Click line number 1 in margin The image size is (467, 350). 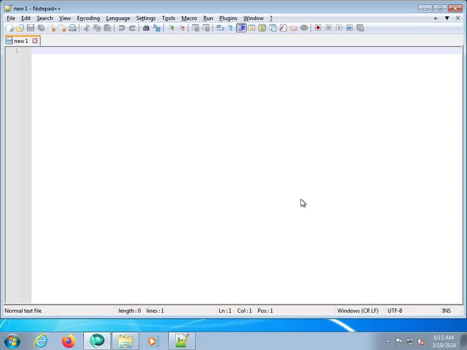click(17, 51)
